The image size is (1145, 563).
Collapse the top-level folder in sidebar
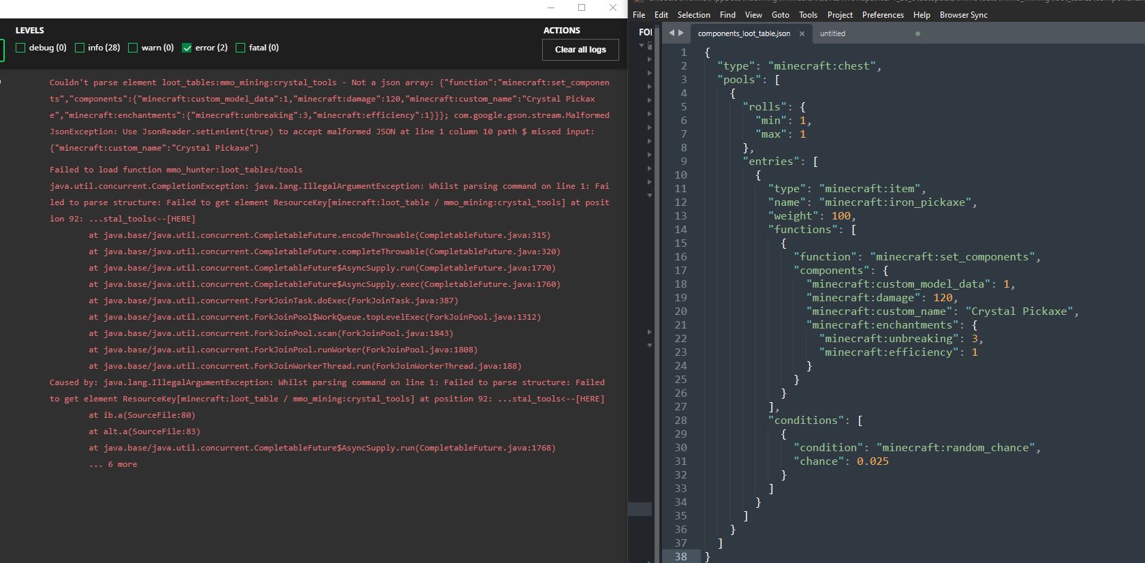(x=642, y=46)
